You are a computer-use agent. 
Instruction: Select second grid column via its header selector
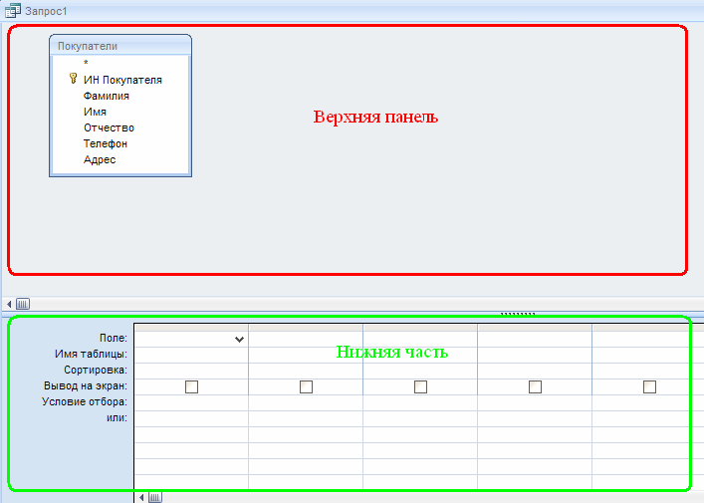point(306,328)
